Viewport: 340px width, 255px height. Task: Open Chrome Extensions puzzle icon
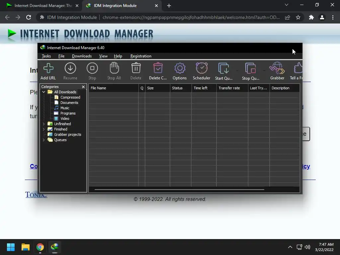click(x=311, y=17)
